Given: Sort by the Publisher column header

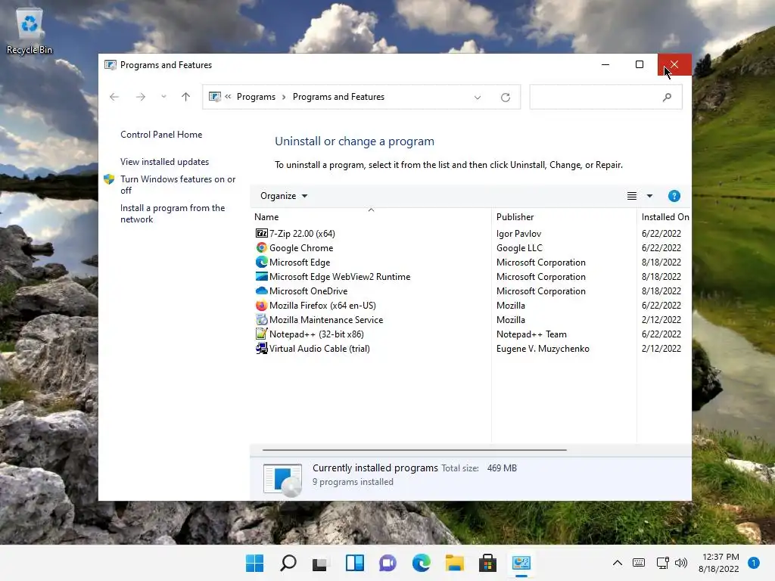Looking at the screenshot, I should tap(564, 216).
